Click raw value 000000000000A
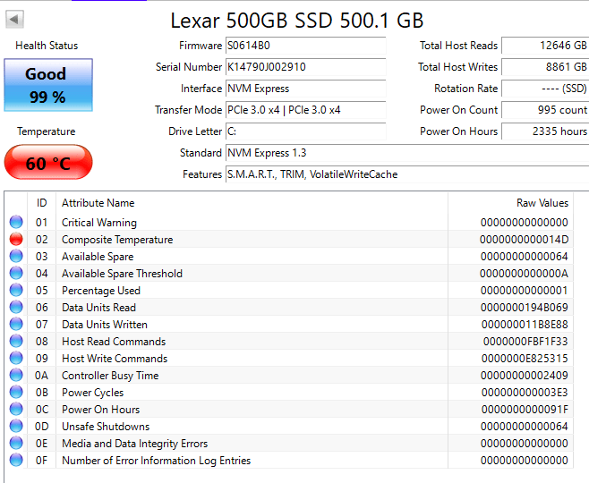This screenshot has width=589, height=483. (x=524, y=274)
